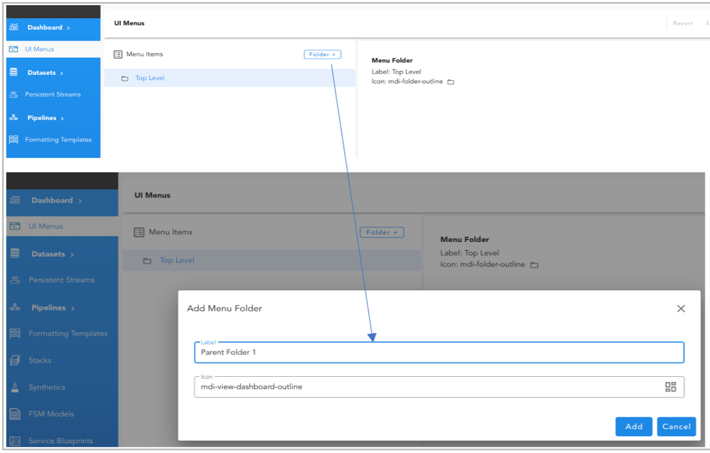This screenshot has width=710, height=453.
Task: Click the Pipelines icon in the navigation
Action: pos(14,308)
